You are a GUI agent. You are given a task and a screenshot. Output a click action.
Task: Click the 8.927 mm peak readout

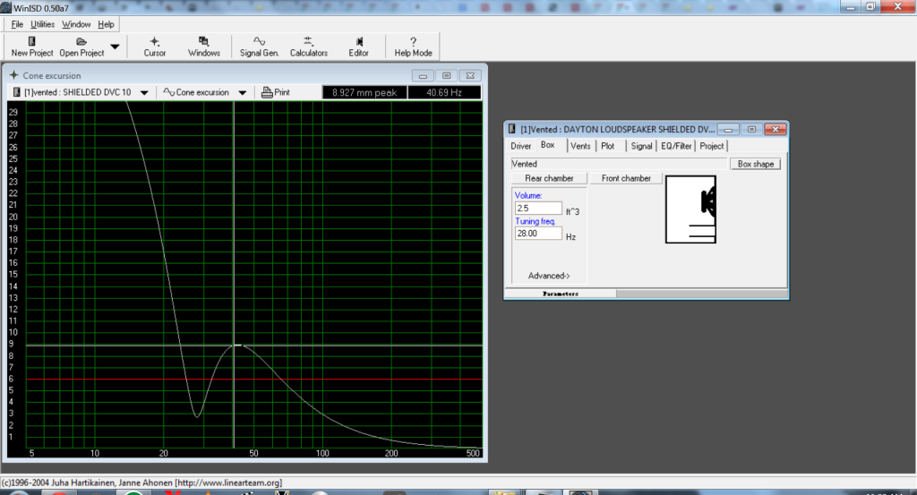point(364,92)
